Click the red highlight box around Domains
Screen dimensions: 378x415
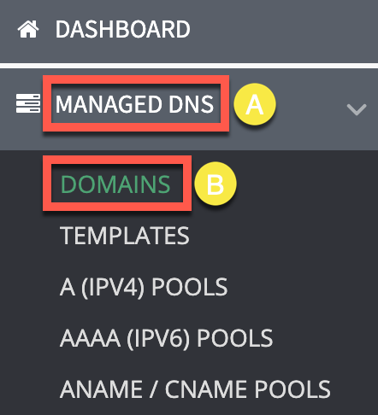117,184
